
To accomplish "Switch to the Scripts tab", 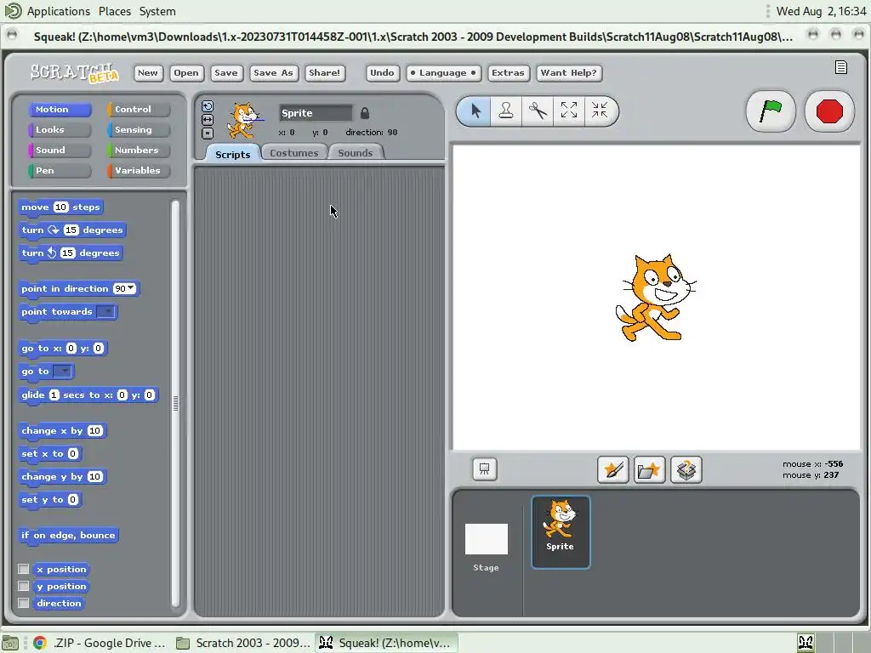I will coord(233,155).
